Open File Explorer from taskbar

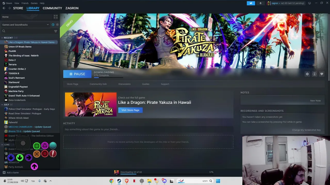(149, 181)
